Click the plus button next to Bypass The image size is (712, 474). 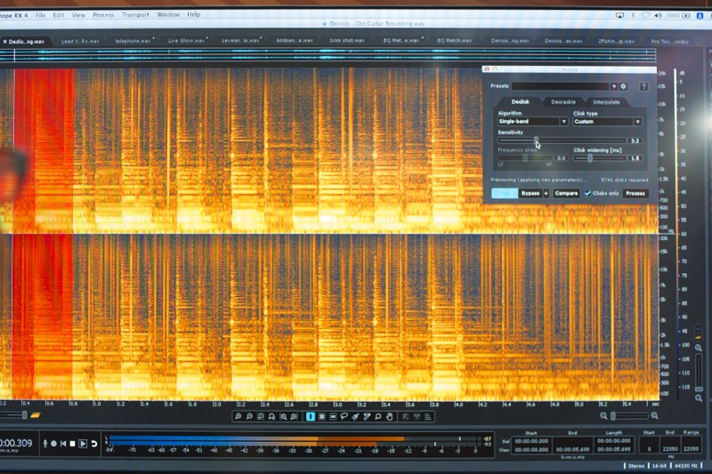coord(546,193)
